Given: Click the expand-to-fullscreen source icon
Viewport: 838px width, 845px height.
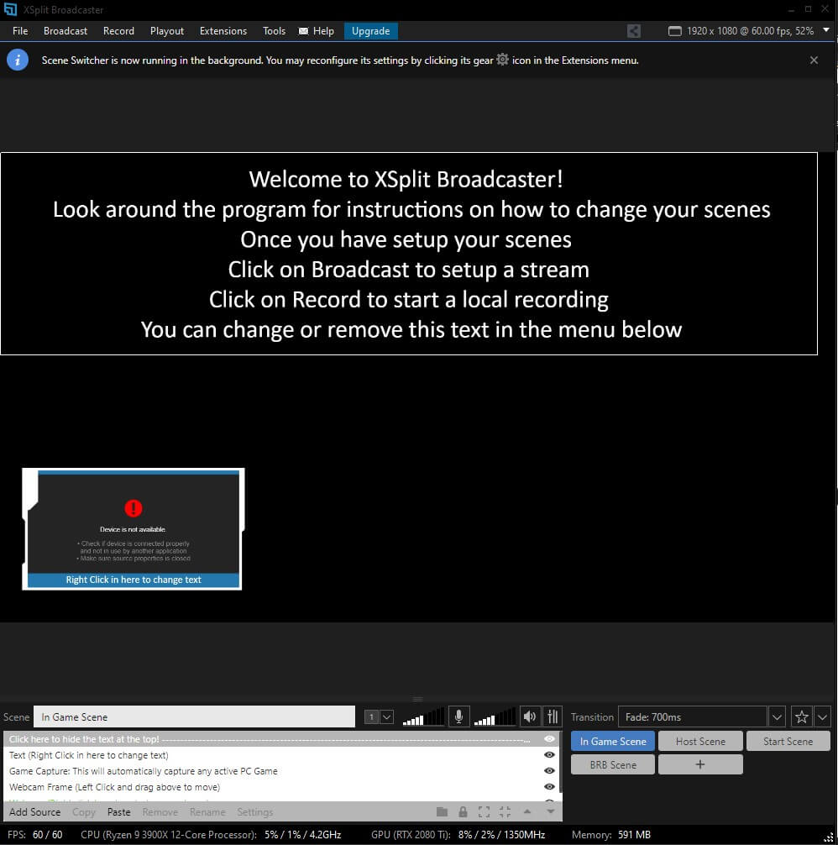Looking at the screenshot, I should coord(484,812).
